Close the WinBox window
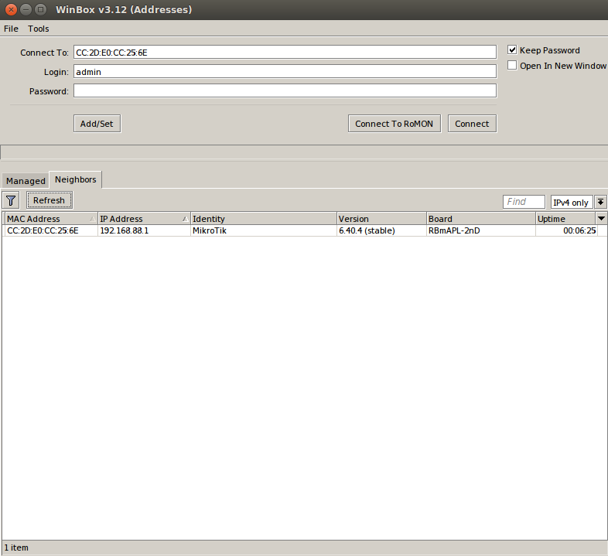This screenshot has width=608, height=556. (x=11, y=9)
